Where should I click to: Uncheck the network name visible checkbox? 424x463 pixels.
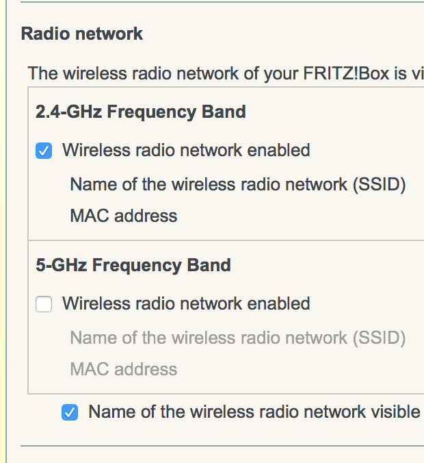point(70,412)
